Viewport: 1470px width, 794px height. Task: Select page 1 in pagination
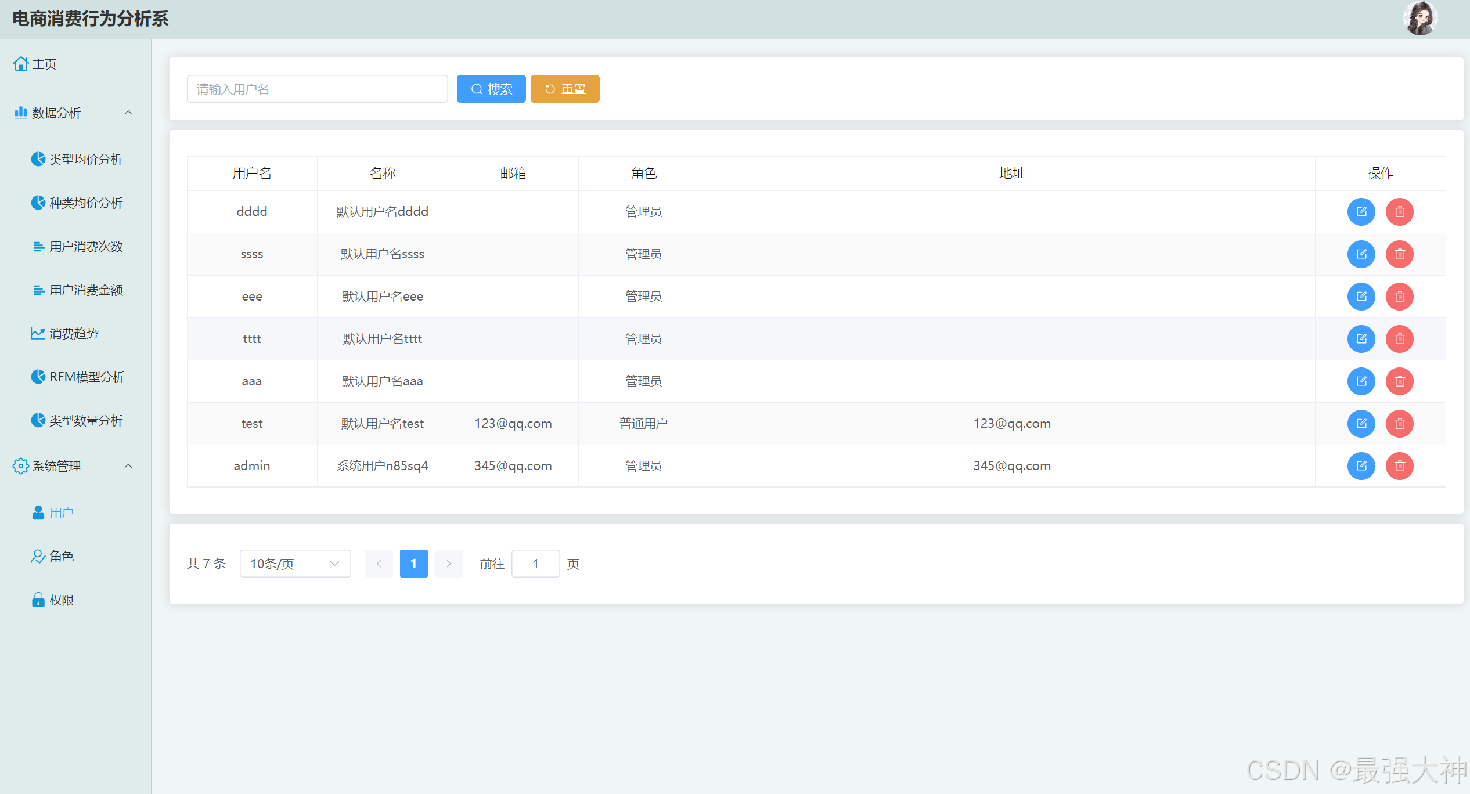pyautogui.click(x=413, y=564)
